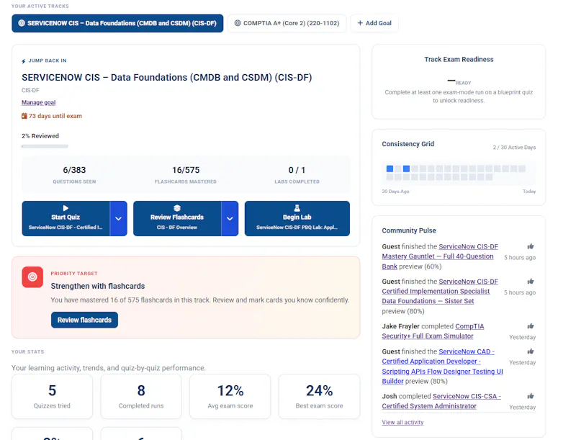Click the Track Exam Readiness heading
This screenshot has width=576, height=440.
click(x=459, y=60)
